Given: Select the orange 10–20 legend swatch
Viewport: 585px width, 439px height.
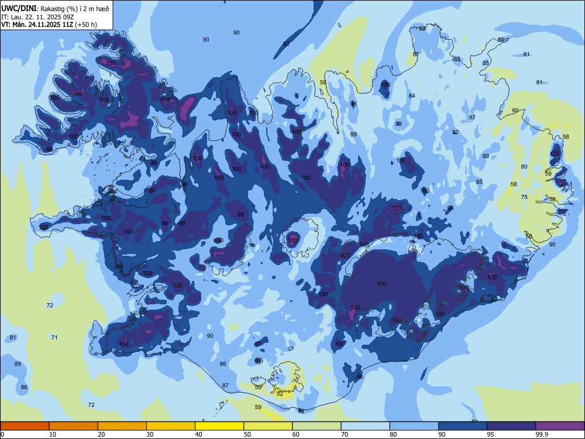Looking at the screenshot, I should (74, 426).
